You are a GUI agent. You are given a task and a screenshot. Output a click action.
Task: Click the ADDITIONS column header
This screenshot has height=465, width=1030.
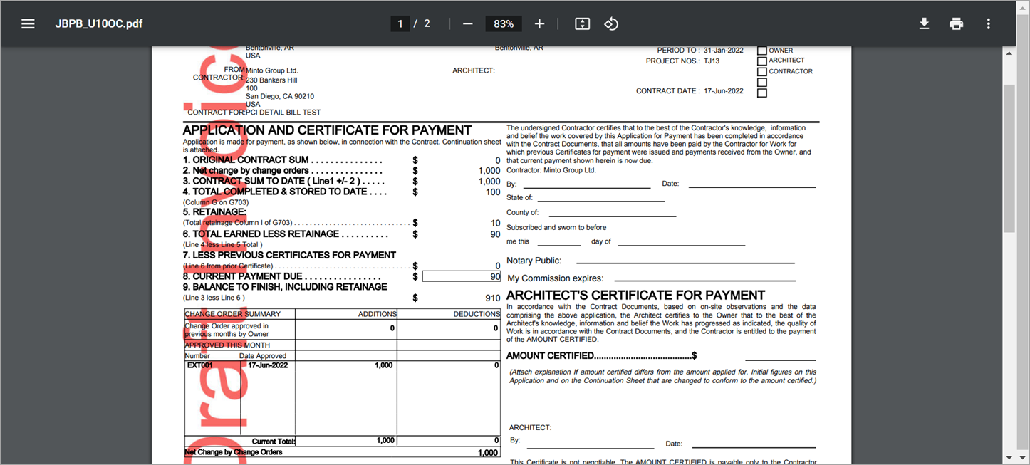pyautogui.click(x=378, y=314)
